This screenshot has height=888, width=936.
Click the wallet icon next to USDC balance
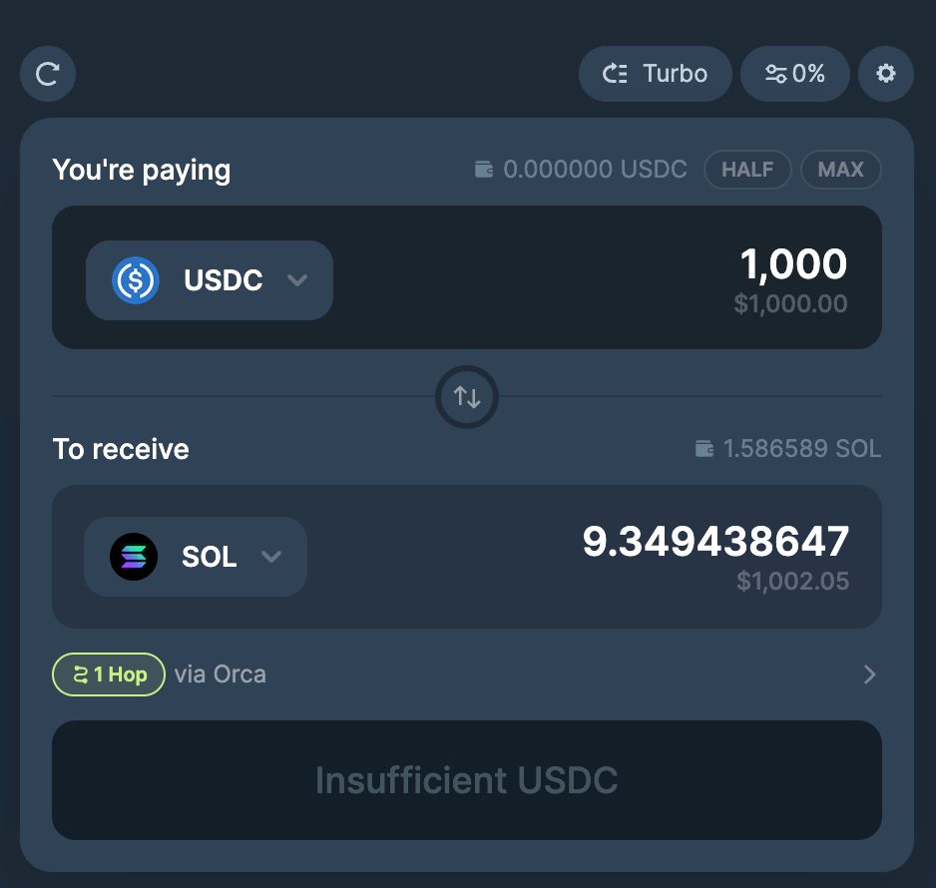(x=484, y=169)
